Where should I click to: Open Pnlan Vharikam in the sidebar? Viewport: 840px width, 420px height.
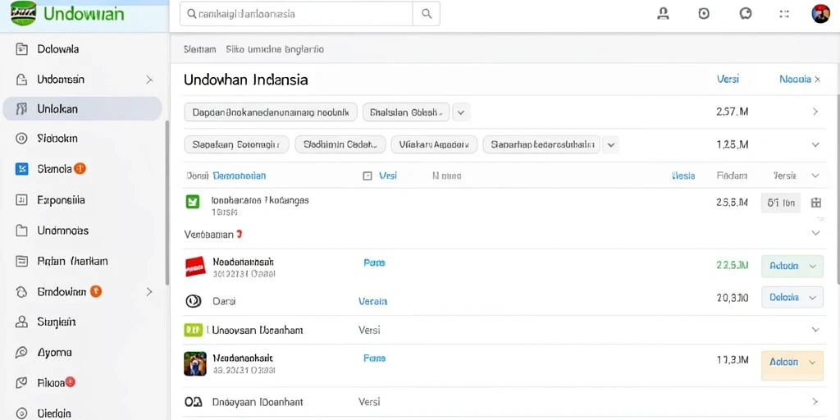72,262
